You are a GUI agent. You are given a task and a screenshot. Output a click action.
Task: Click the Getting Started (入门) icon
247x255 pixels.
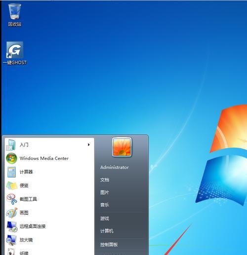(x=11, y=145)
